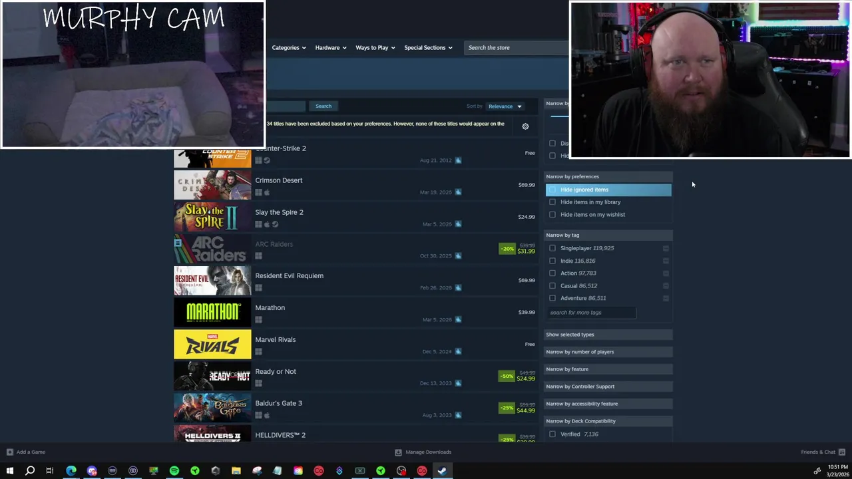Viewport: 852px width, 479px height.
Task: Click the Marathon game thumbnail
Action: point(212,312)
